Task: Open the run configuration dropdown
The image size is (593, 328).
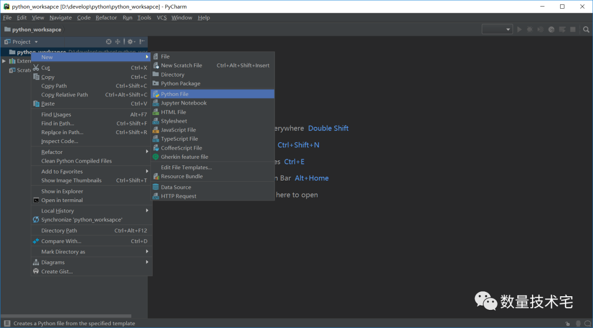Action: pyautogui.click(x=497, y=30)
